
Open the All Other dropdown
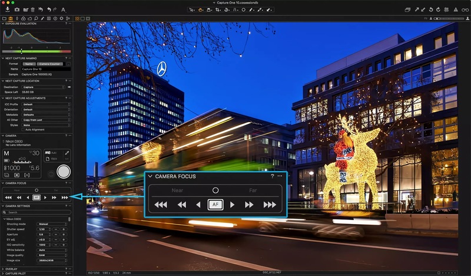tap(47, 120)
